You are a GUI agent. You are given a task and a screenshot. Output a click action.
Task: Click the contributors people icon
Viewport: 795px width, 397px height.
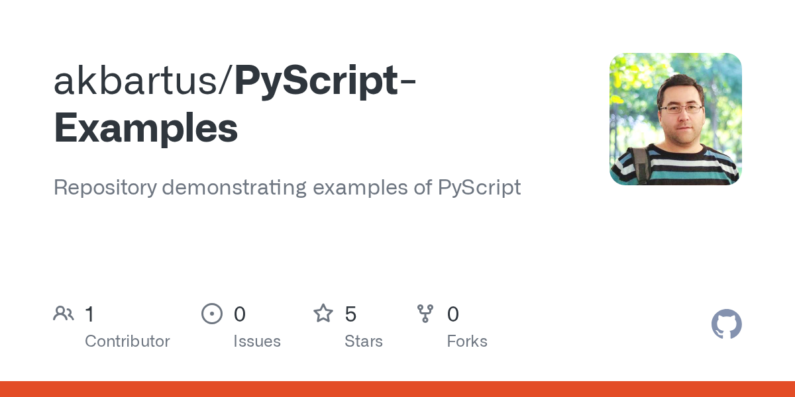tap(64, 314)
